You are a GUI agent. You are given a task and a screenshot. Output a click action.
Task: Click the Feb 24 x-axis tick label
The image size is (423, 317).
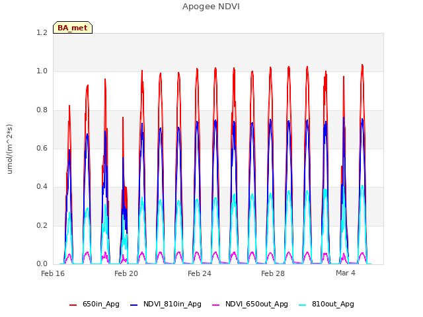point(200,273)
